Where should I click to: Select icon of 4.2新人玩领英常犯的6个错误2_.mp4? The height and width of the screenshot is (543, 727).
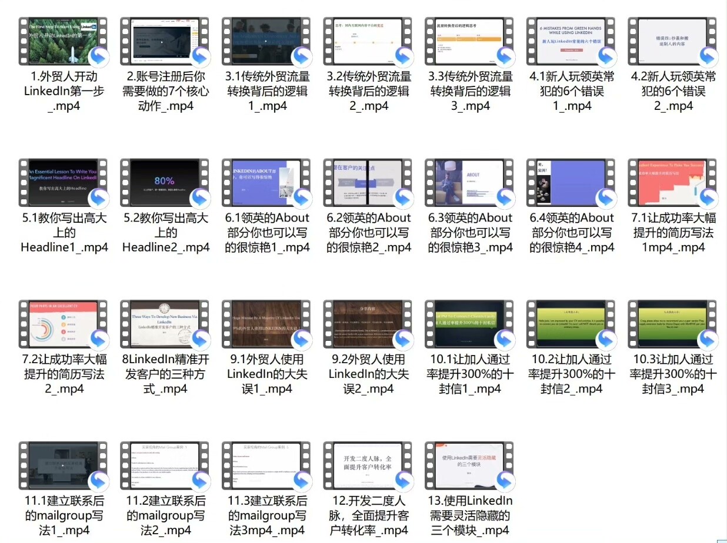click(673, 41)
